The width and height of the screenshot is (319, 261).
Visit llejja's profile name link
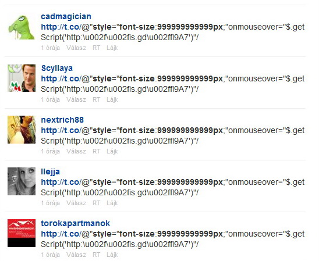tap(50, 171)
